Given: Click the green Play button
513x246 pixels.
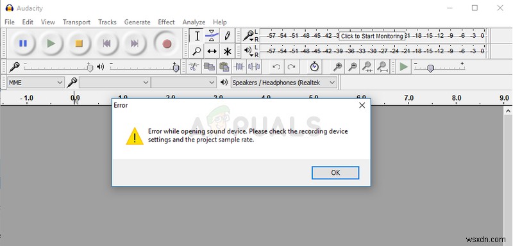Looking at the screenshot, I should coord(51,43).
